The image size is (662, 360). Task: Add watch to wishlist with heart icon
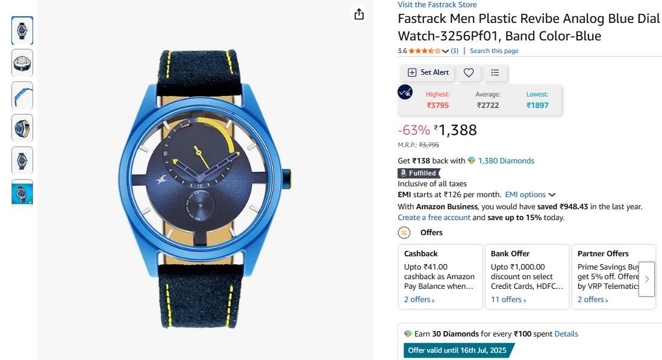(469, 72)
